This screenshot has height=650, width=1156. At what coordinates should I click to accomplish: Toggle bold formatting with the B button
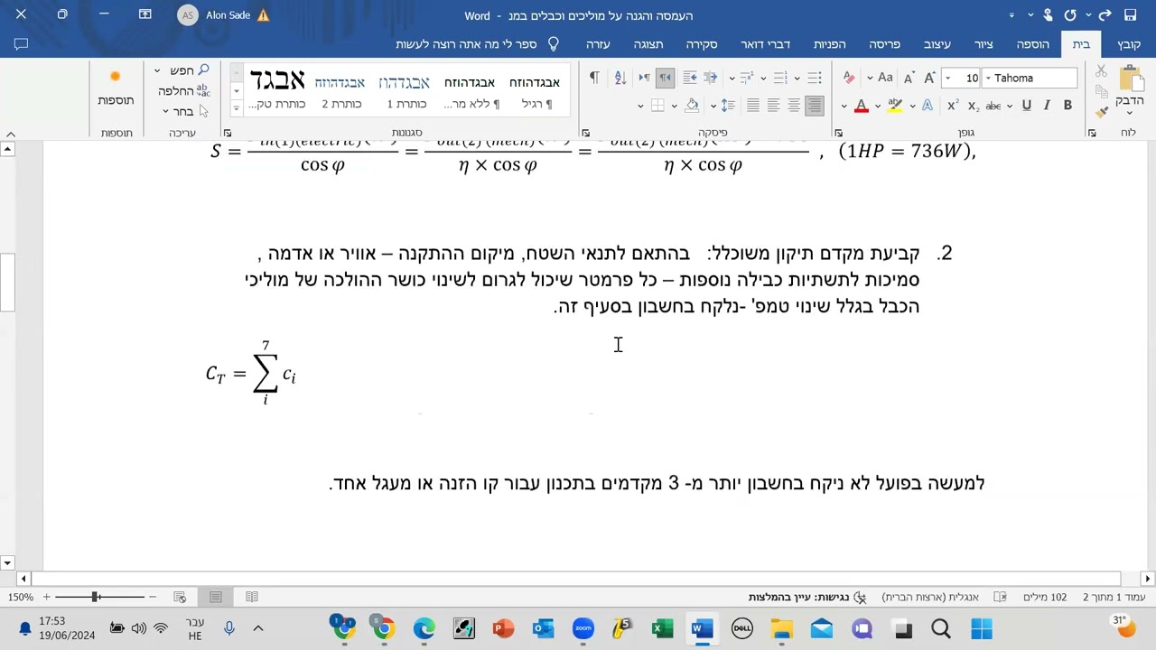(x=1067, y=106)
